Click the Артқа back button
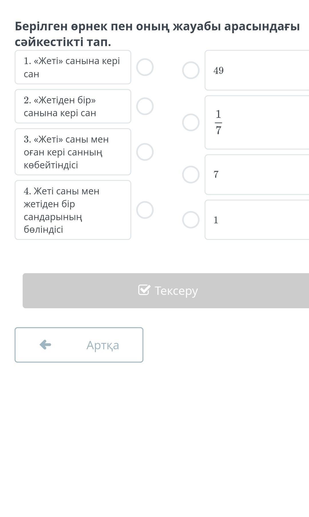 (79, 345)
